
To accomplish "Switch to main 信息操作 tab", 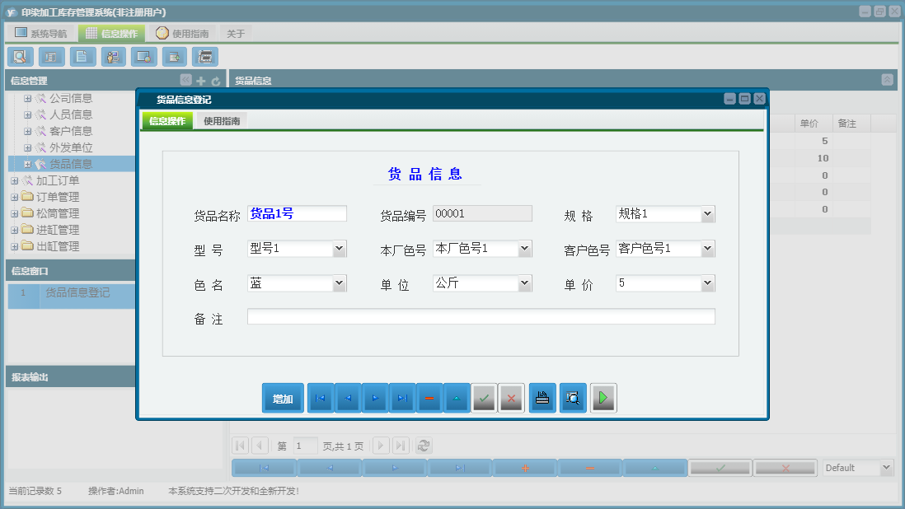I will pos(112,34).
